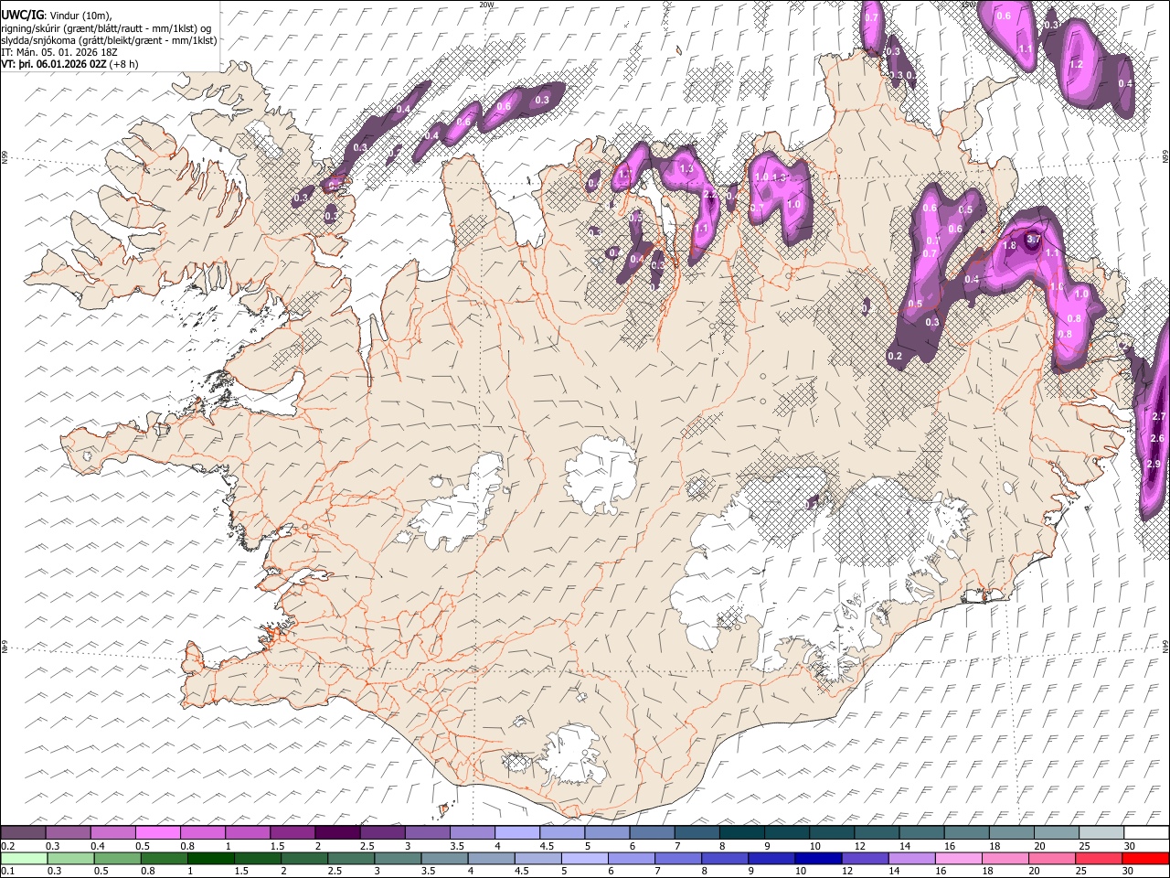Pick the bright pink 0.5 swatch in top legend row
1170x878 pixels.
(157, 832)
